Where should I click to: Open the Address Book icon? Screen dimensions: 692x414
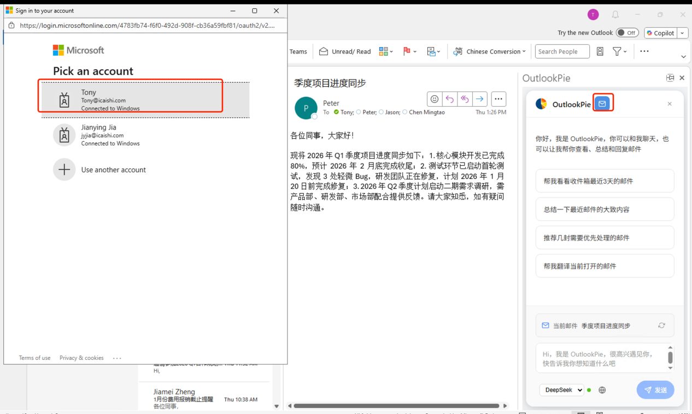(x=600, y=51)
